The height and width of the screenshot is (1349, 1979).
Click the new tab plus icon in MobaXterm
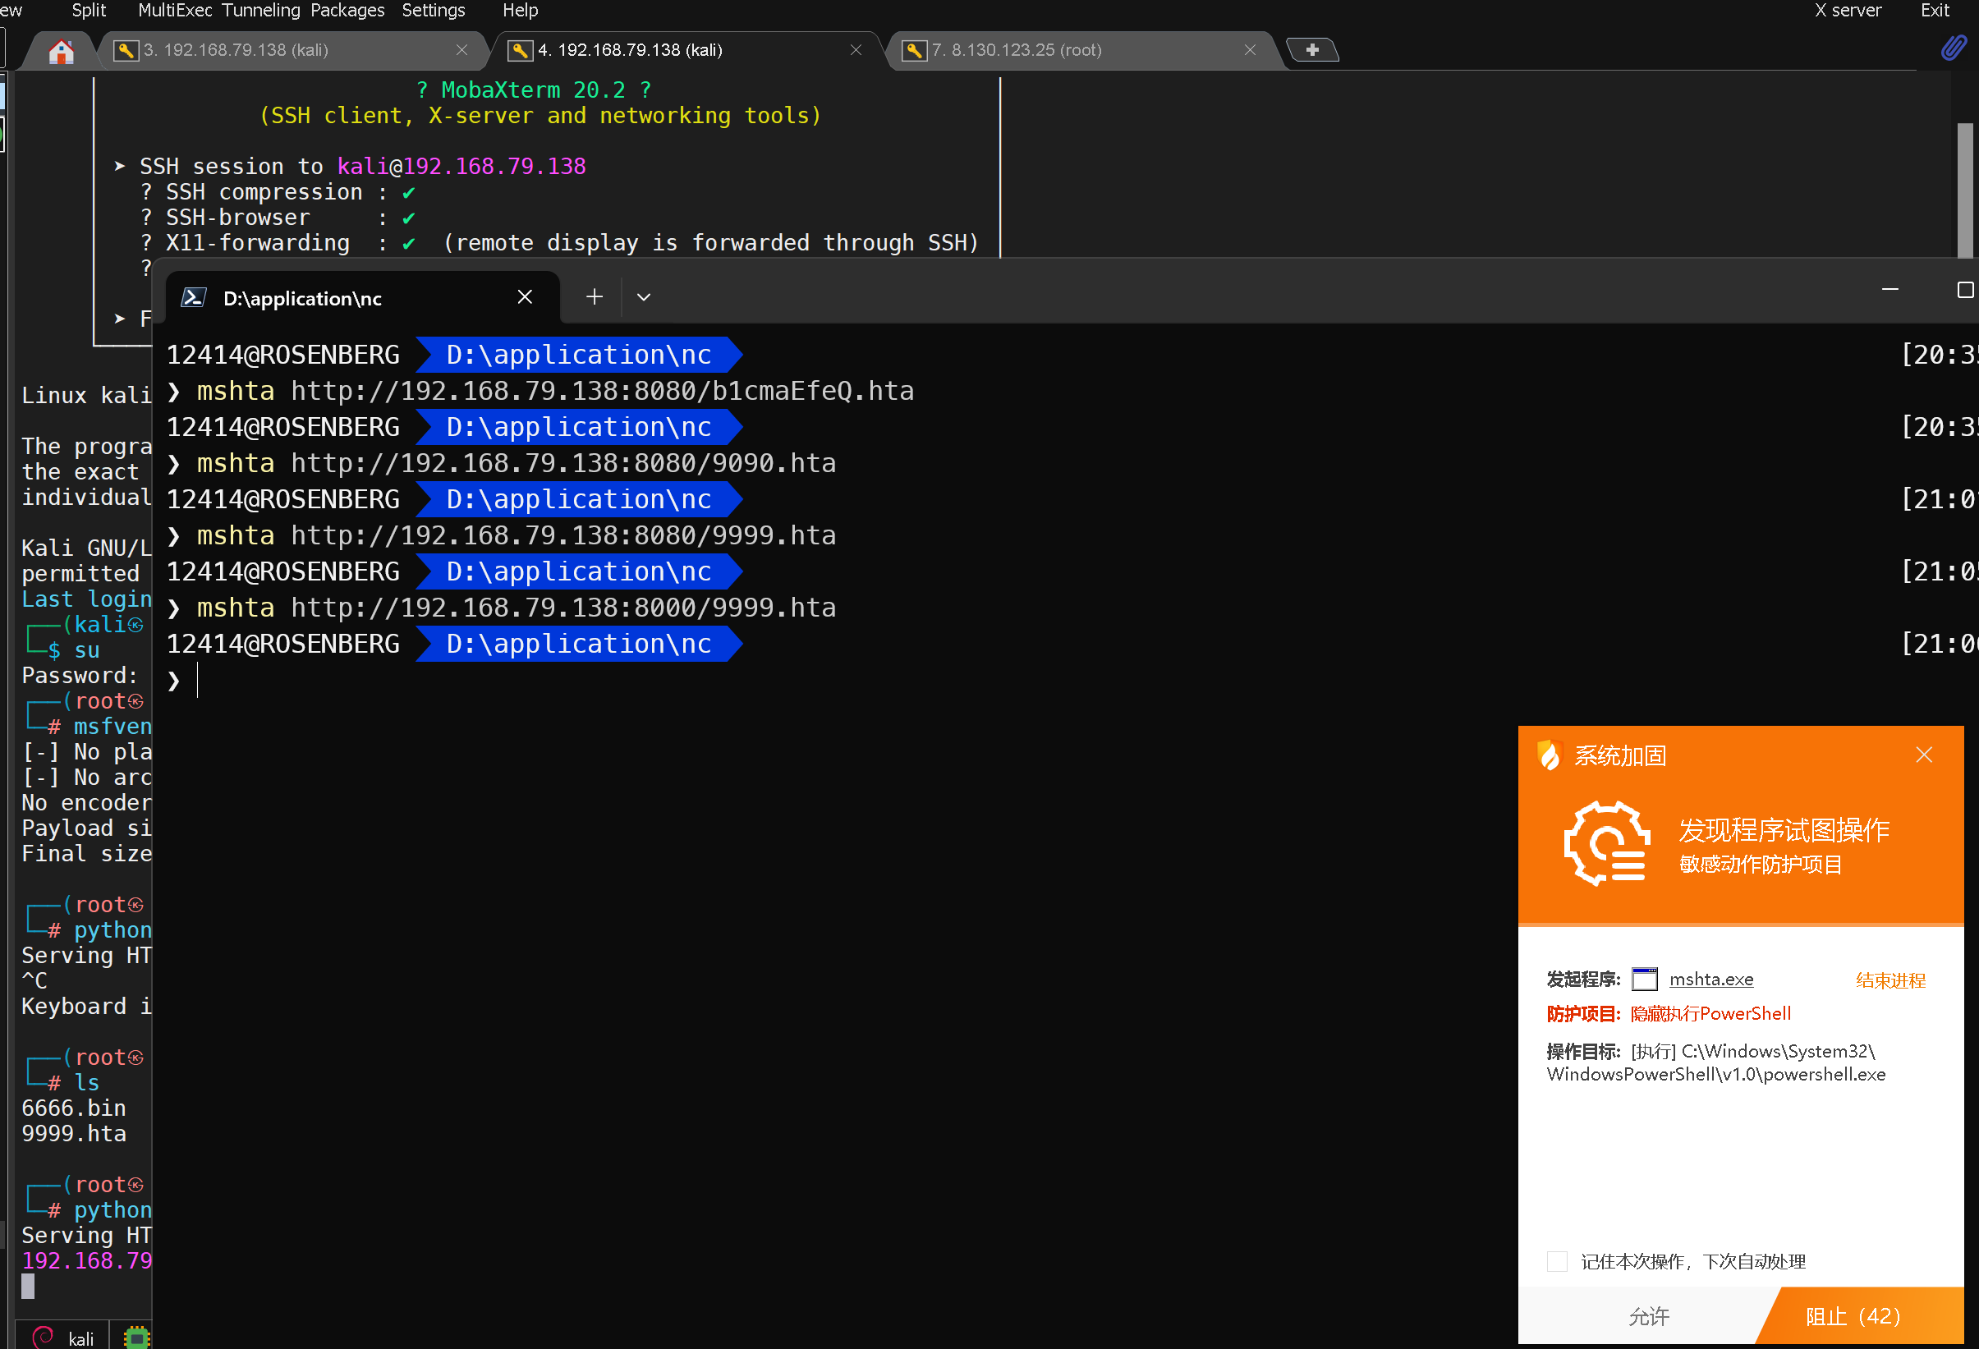click(1311, 50)
